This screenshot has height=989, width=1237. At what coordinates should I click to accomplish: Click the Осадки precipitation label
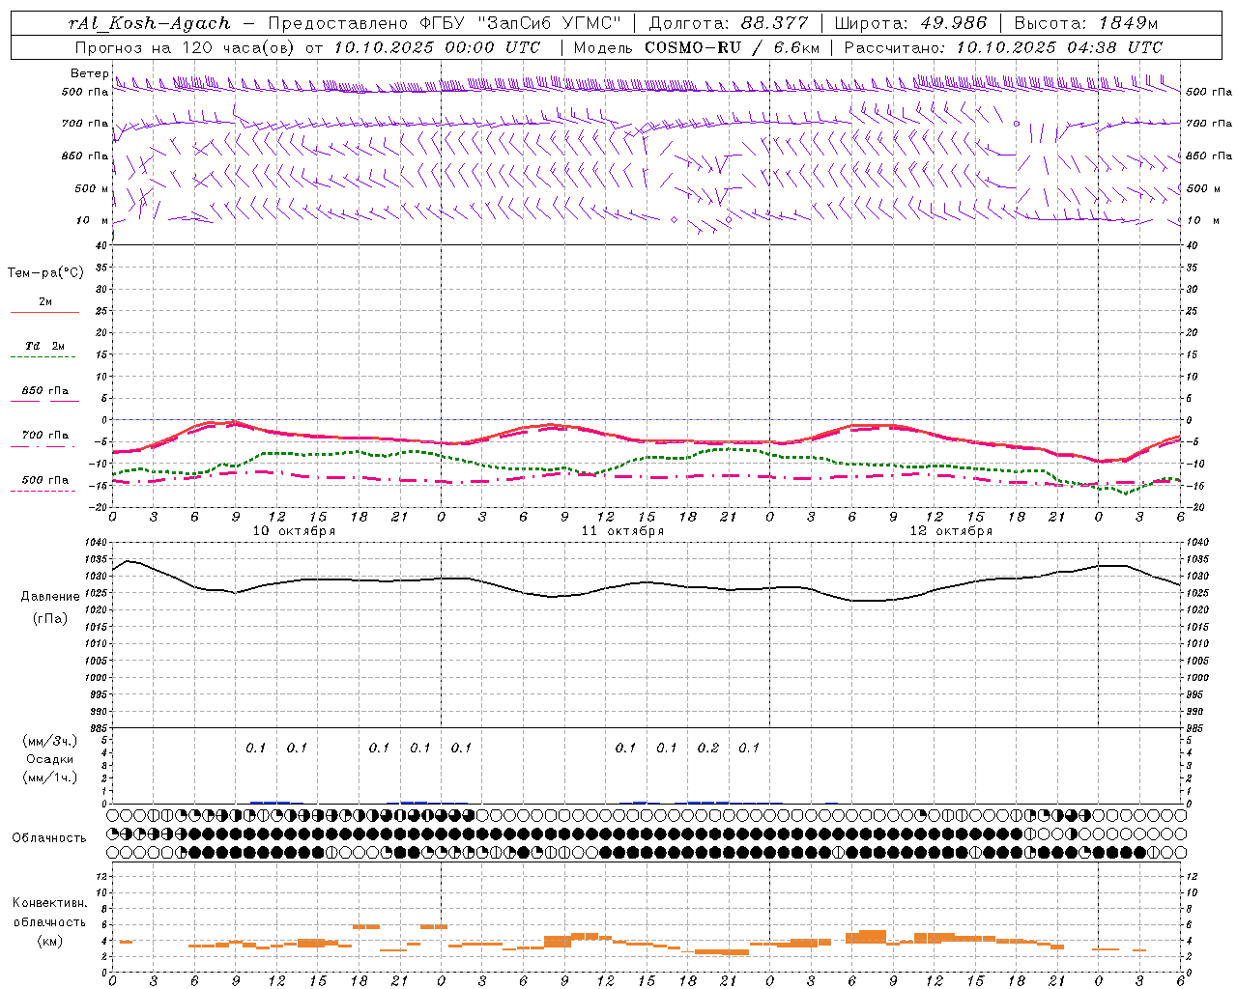(x=50, y=759)
